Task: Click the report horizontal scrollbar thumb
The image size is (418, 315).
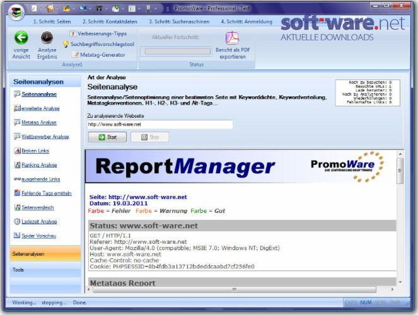Action: pyautogui.click(x=235, y=289)
